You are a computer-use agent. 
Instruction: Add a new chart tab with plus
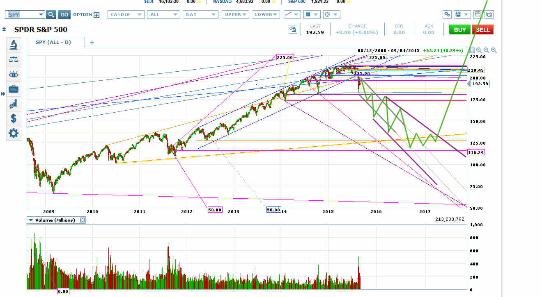click(x=92, y=42)
